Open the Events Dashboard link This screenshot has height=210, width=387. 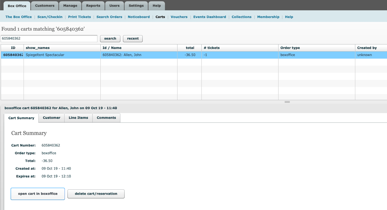tap(210, 17)
